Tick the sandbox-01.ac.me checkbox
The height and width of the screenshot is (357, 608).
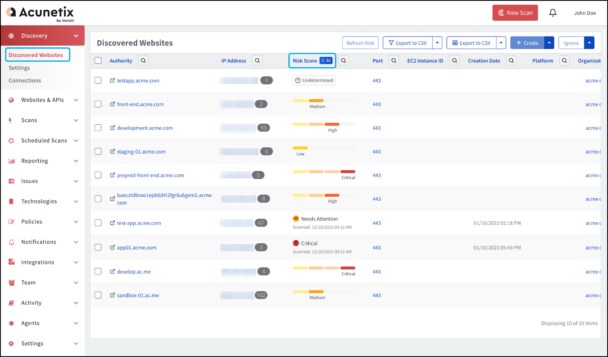[98, 295]
